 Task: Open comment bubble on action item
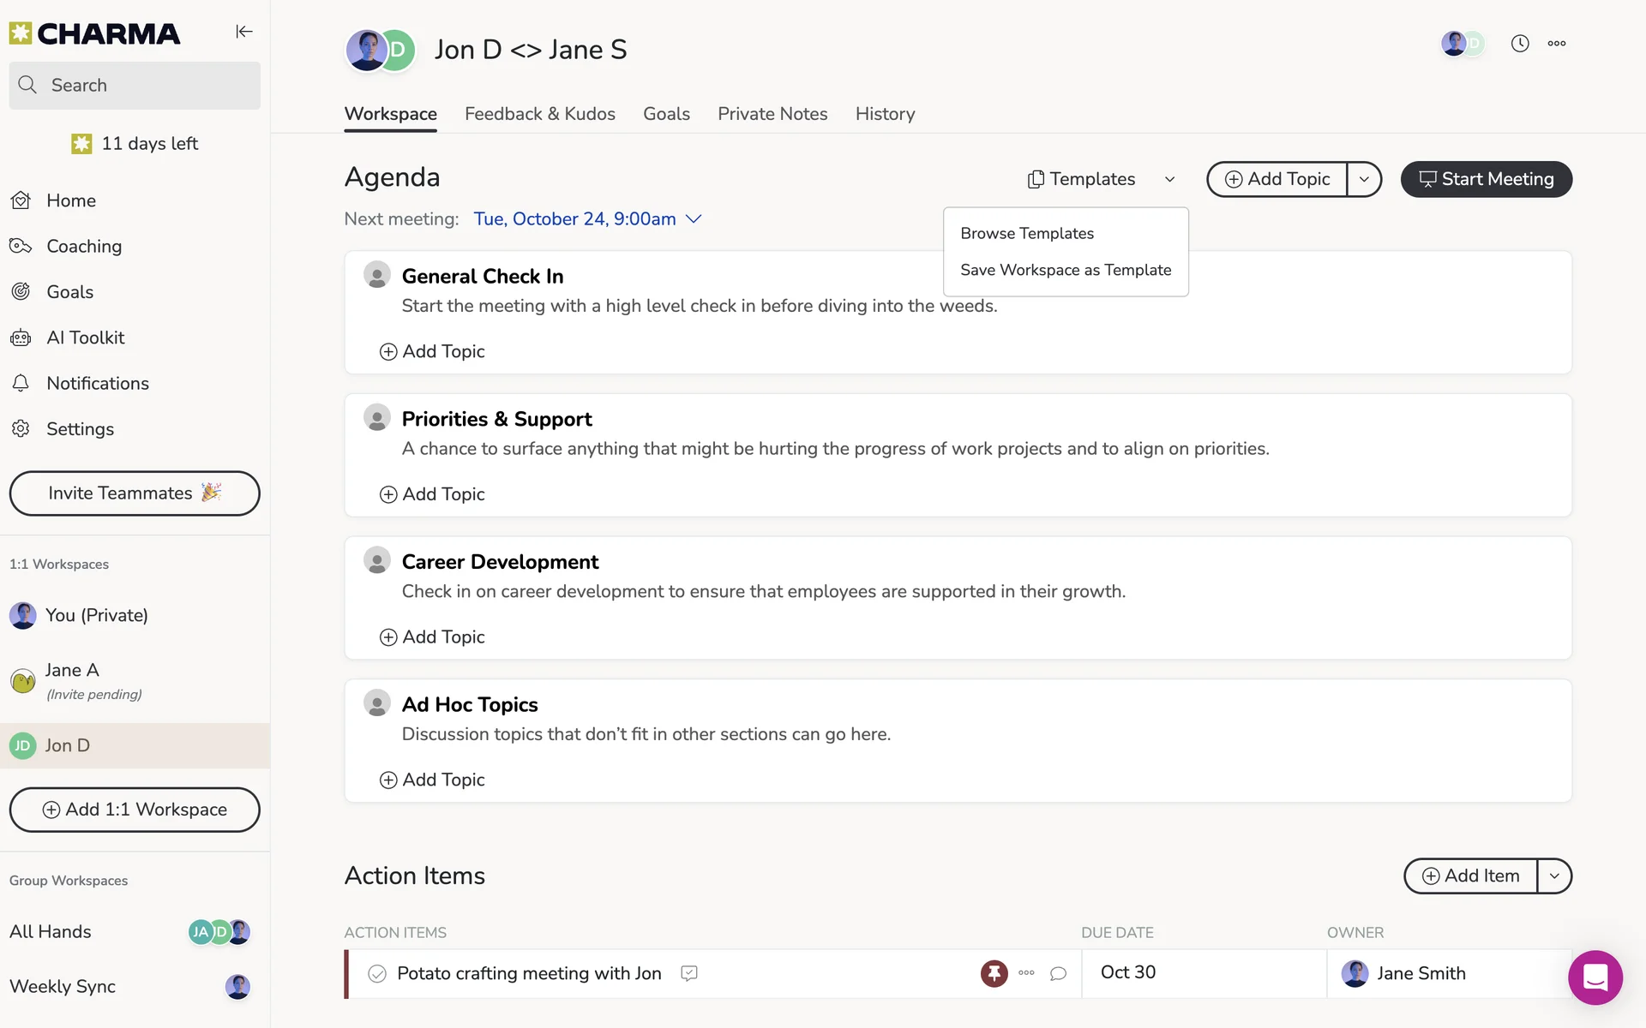[1058, 973]
